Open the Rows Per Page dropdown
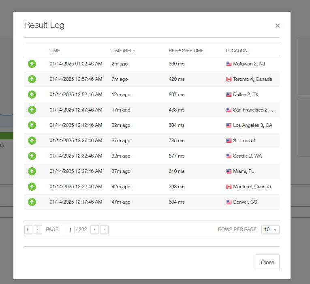This screenshot has width=310, height=284. pyautogui.click(x=270, y=229)
